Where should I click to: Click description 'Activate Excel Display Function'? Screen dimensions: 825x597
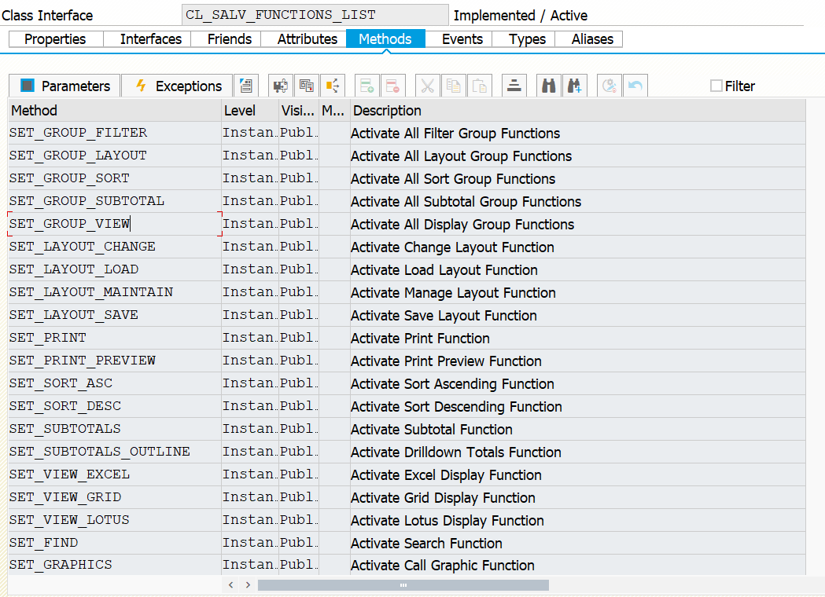[x=446, y=475]
